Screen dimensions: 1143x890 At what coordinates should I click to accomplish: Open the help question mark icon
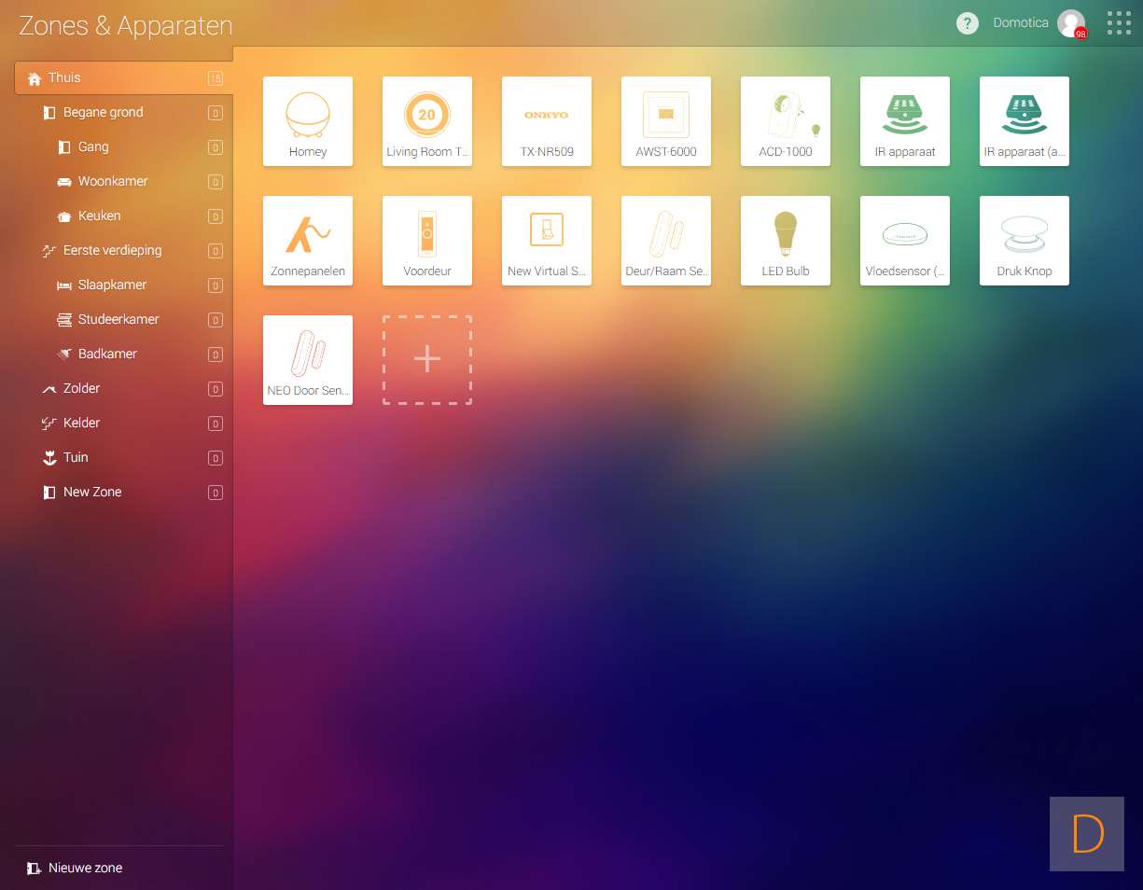click(968, 23)
